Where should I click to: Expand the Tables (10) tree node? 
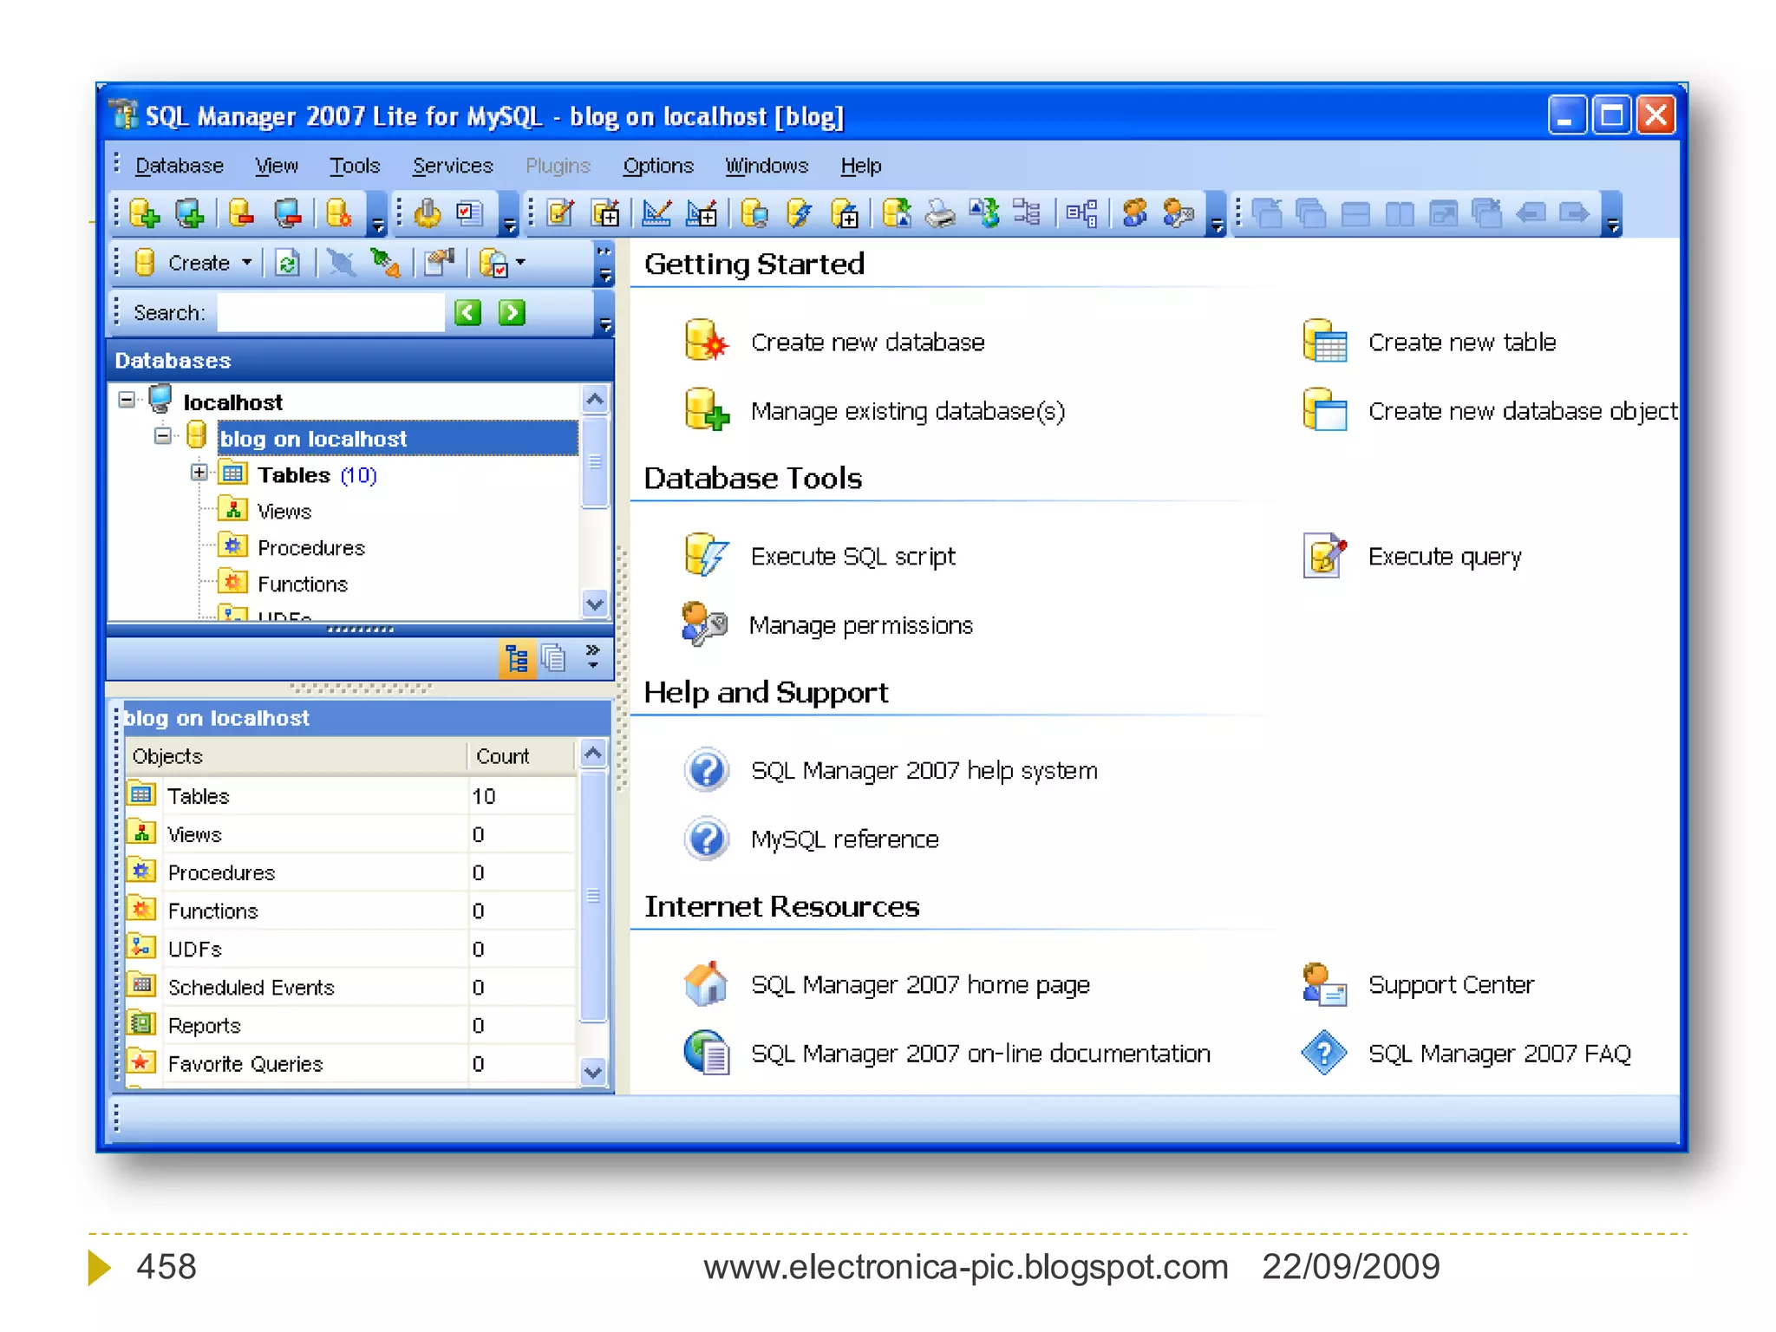coord(199,473)
